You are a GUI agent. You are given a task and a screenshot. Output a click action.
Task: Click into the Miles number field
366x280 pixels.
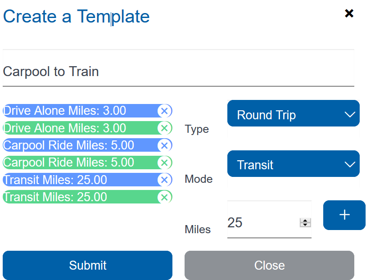[x=261, y=222]
